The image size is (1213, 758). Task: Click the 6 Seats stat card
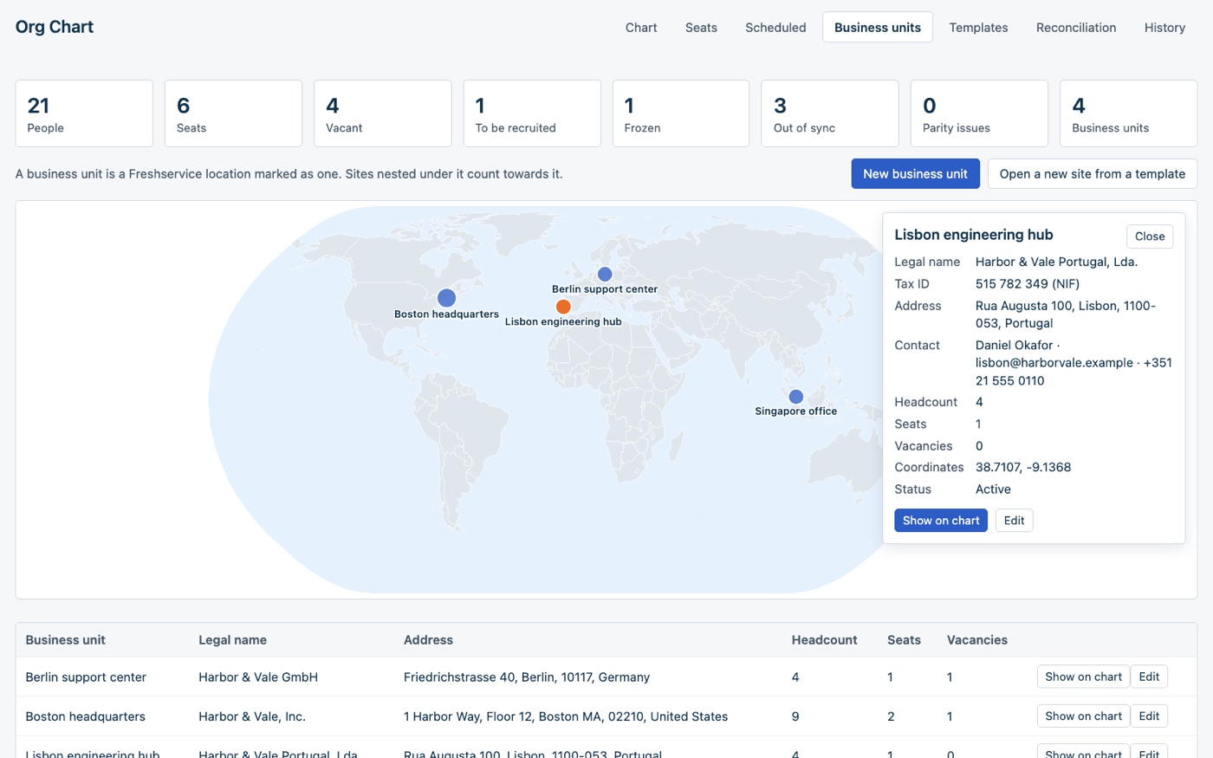coord(233,113)
